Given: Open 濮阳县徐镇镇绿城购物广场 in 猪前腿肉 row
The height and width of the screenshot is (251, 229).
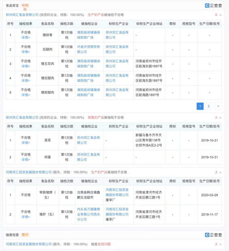Looking at the screenshot, I should (x=89, y=93).
